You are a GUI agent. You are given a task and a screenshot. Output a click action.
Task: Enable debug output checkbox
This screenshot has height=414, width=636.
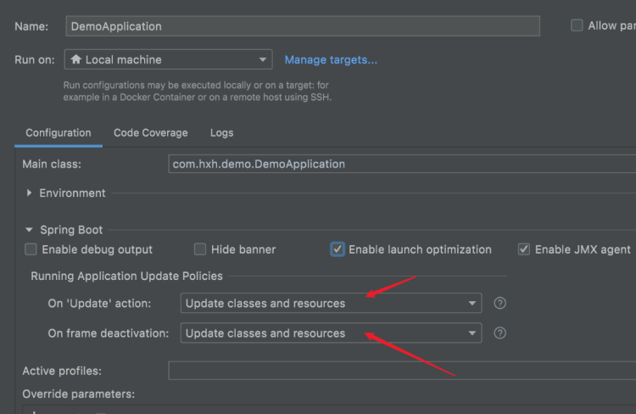tap(31, 249)
